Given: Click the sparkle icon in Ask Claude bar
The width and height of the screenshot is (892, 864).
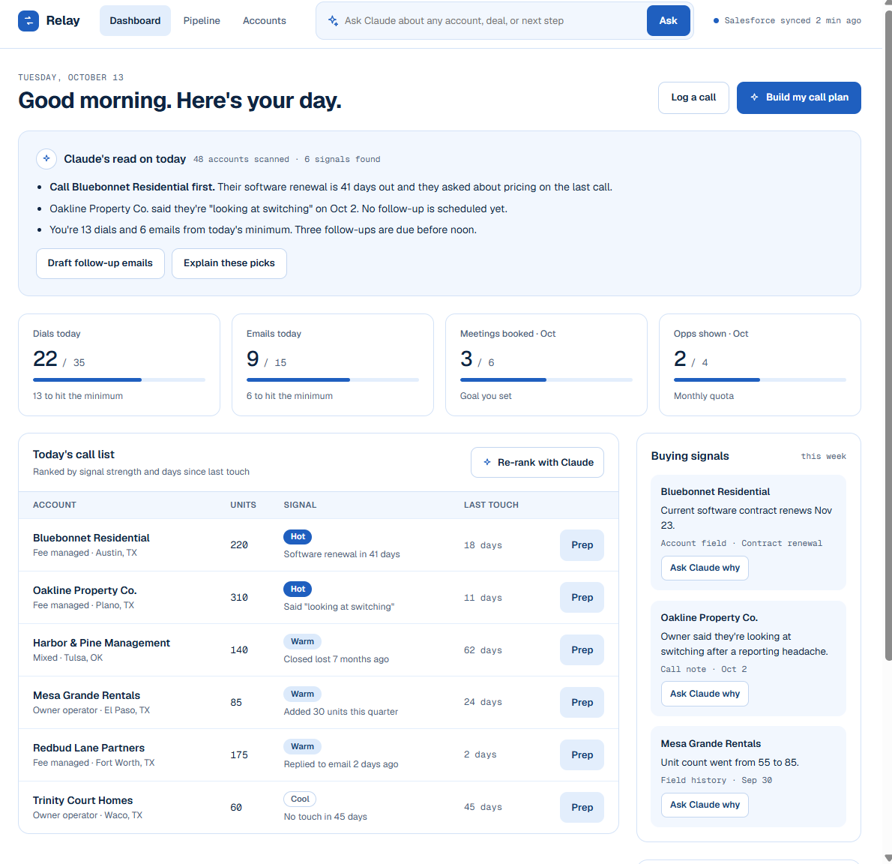Looking at the screenshot, I should point(333,20).
